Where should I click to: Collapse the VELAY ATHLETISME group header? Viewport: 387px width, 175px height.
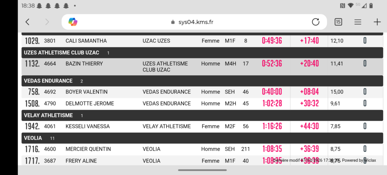[48, 115]
